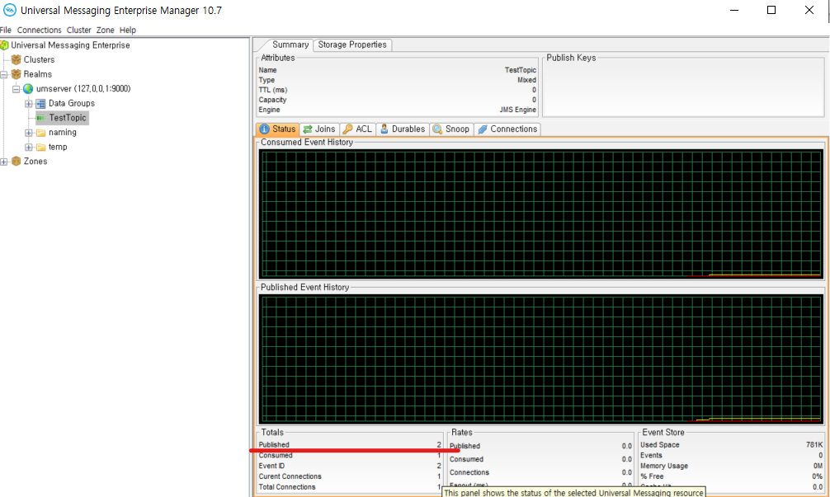Select Universal Messaging Enterprise root node

[70, 45]
